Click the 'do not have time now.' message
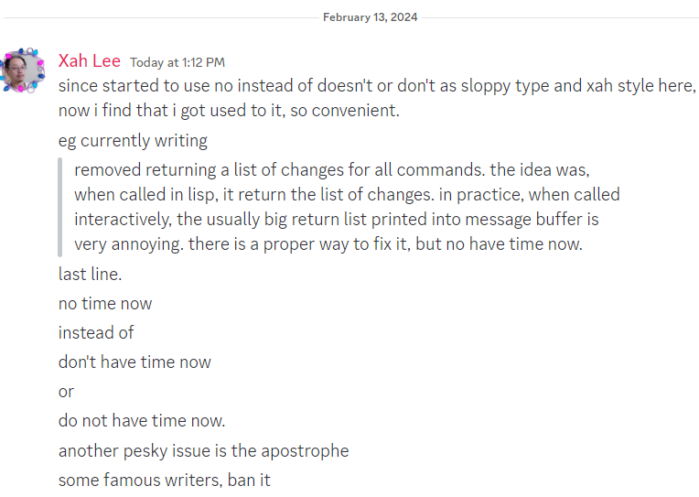 [x=142, y=421]
